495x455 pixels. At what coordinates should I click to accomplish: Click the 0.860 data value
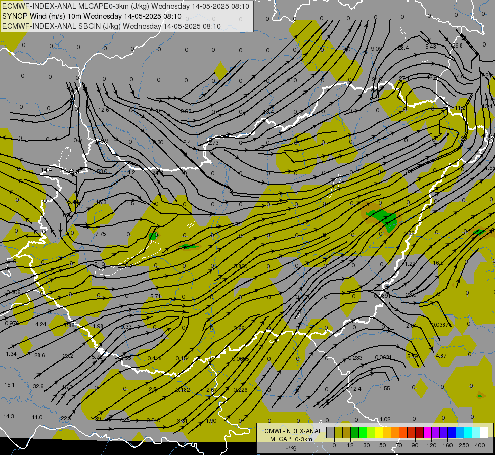[240, 266]
